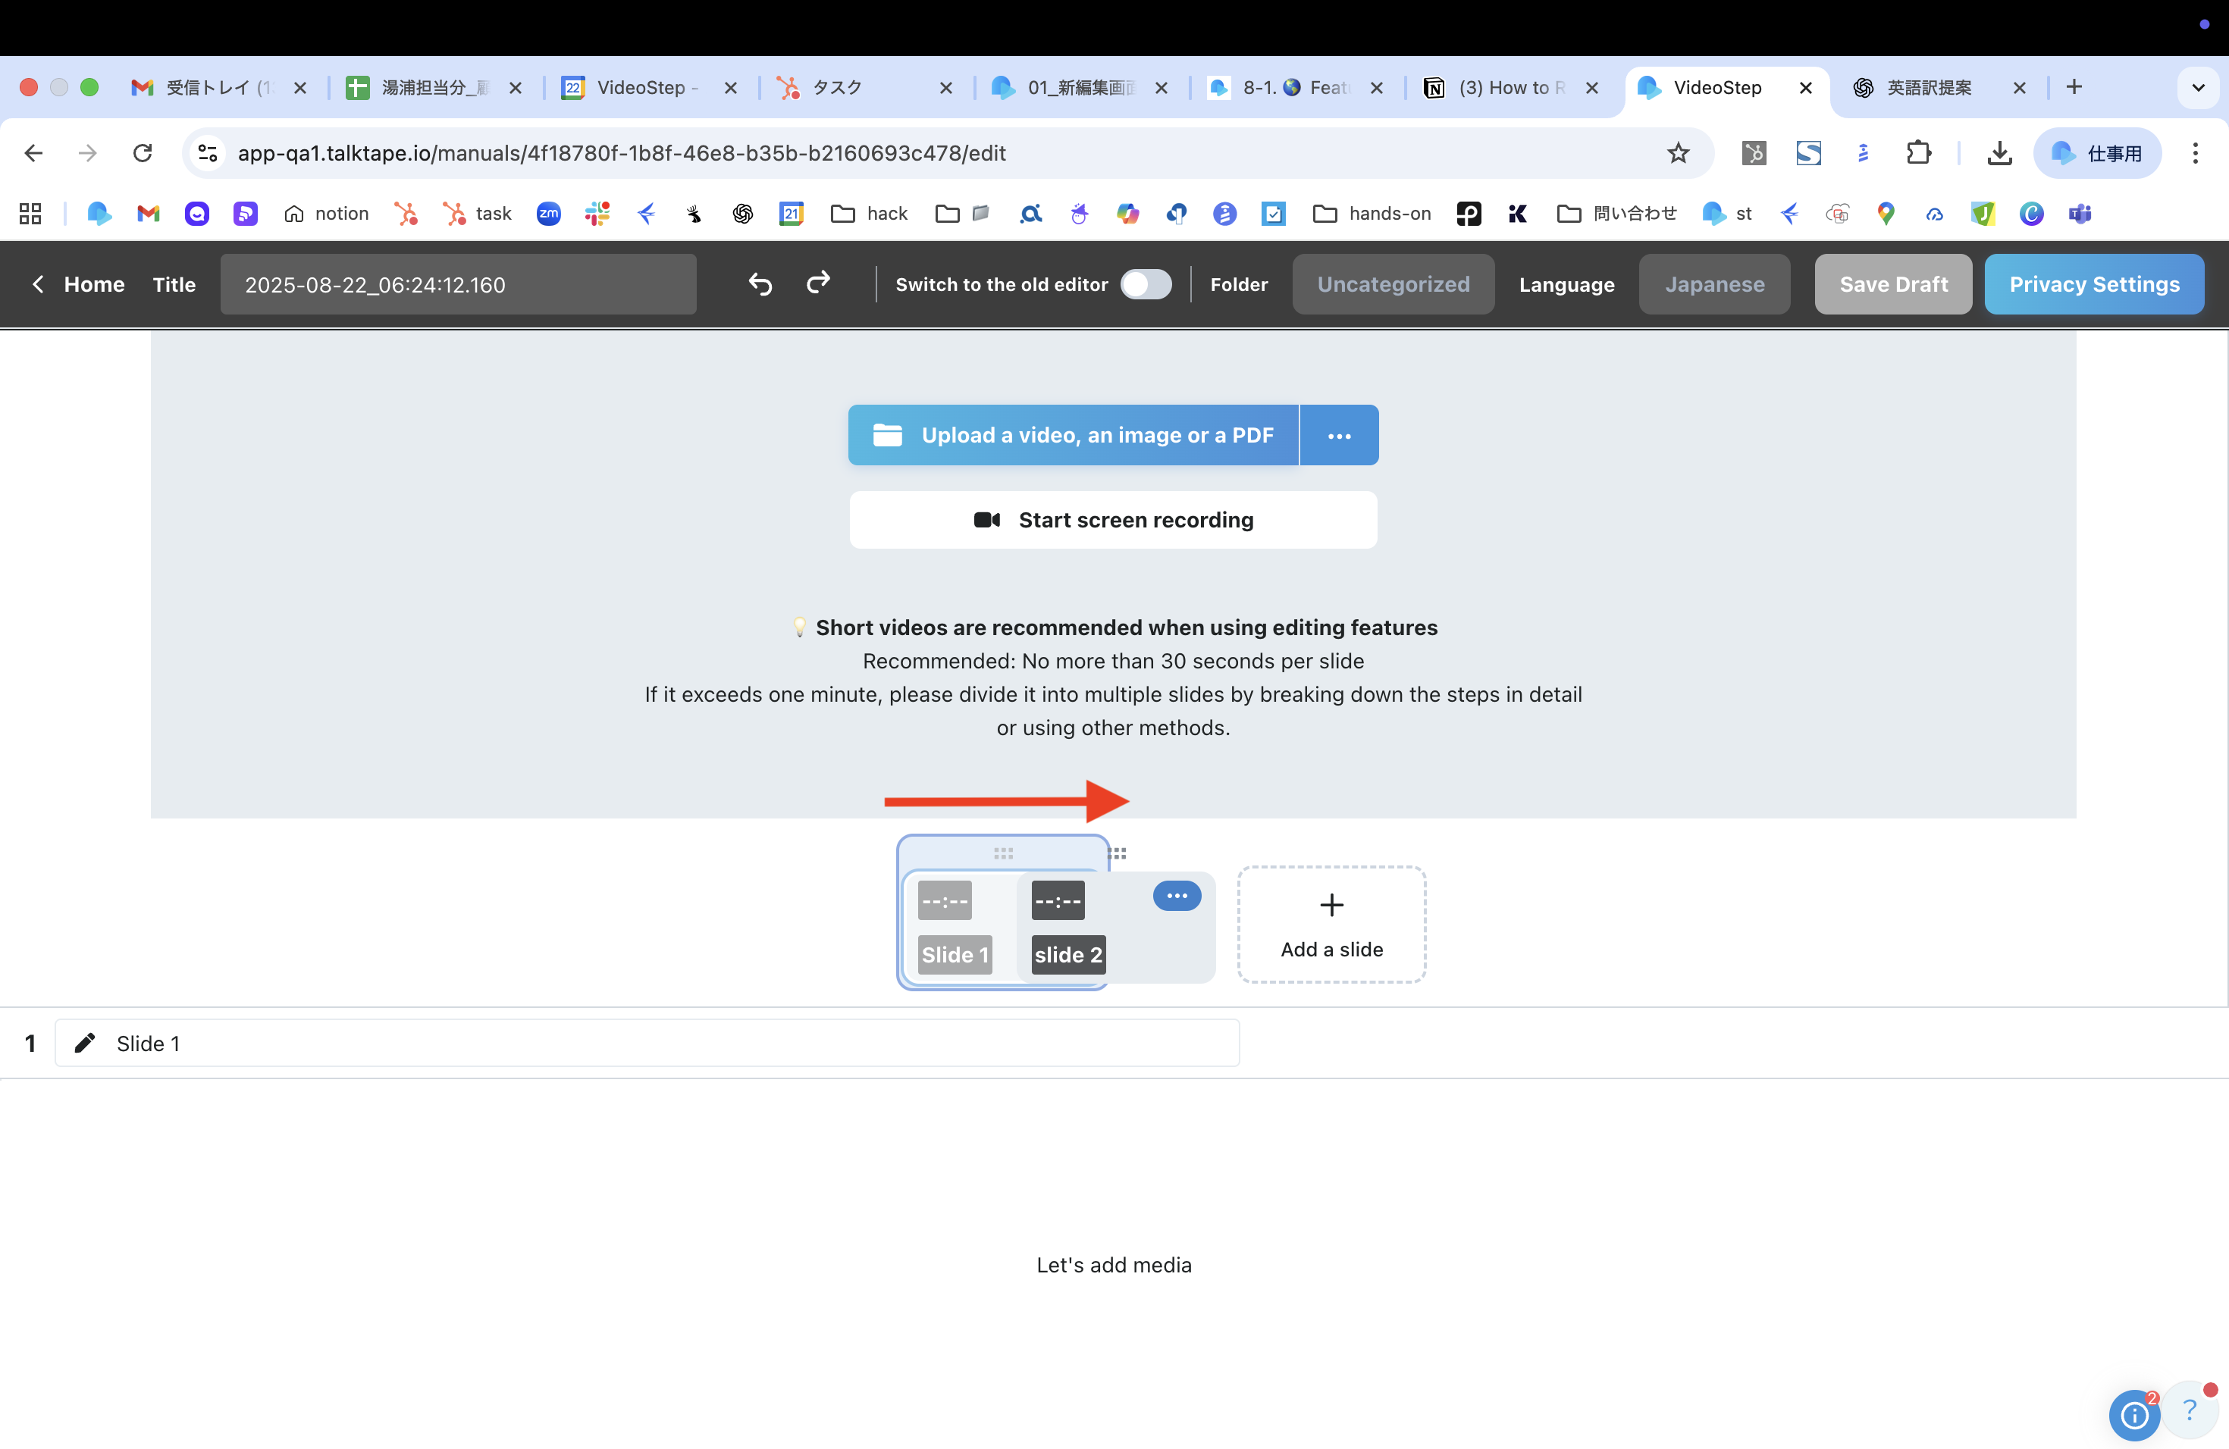
Task: Expand upload options three-dot button
Action: click(1338, 435)
